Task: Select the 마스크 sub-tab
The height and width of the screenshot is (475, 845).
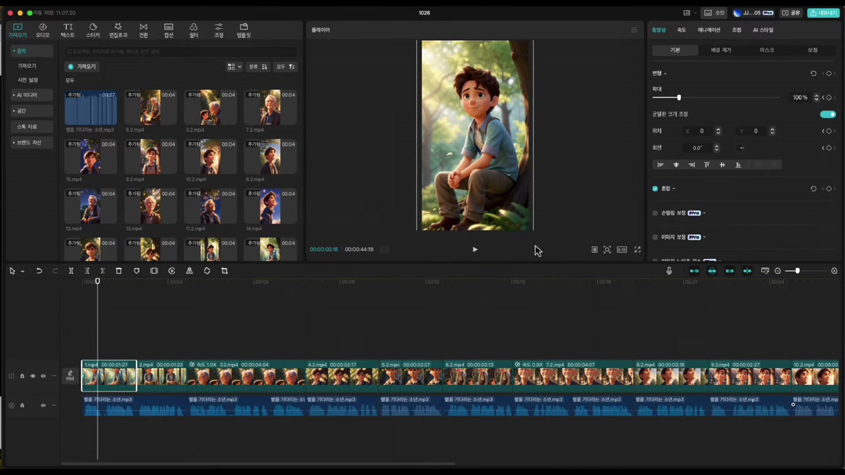Action: pyautogui.click(x=767, y=50)
